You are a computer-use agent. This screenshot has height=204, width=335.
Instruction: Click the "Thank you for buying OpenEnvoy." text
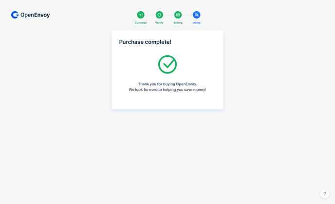pos(167,84)
